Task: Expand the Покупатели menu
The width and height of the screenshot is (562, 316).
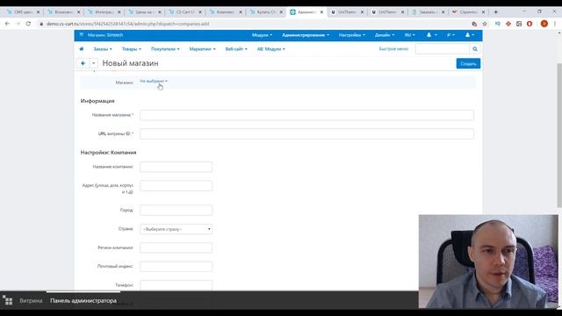Action: click(x=165, y=49)
